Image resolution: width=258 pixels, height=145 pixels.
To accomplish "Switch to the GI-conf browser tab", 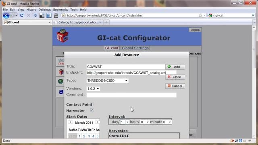I will tap(27, 23).
